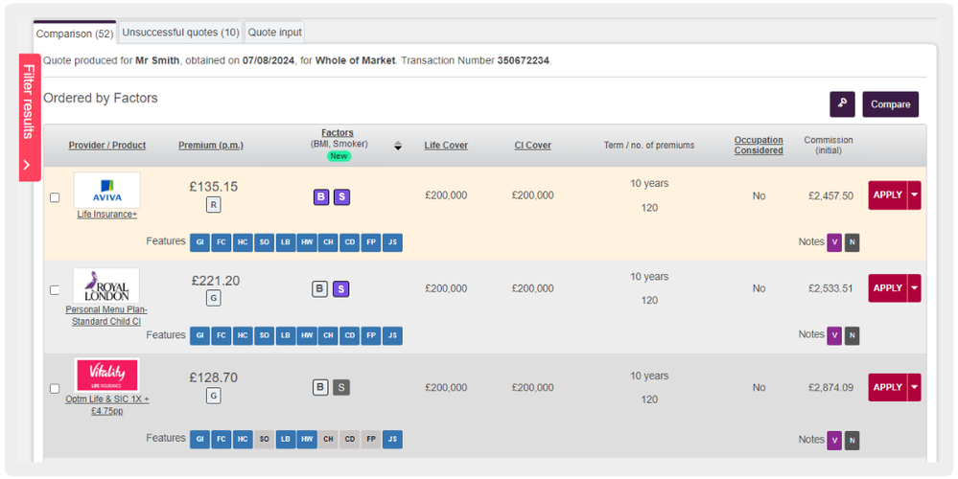The image size is (958, 479).
Task: Open the pin/key icon button beside Compare
Action: [x=842, y=104]
